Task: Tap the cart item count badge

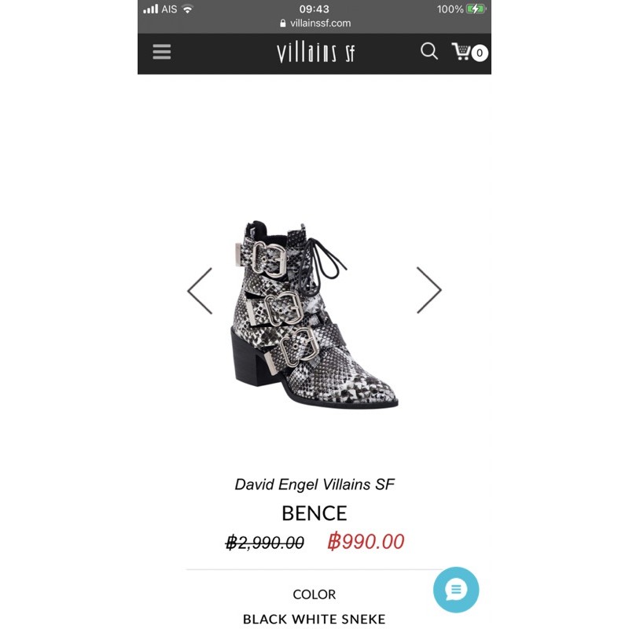Action: pos(480,53)
